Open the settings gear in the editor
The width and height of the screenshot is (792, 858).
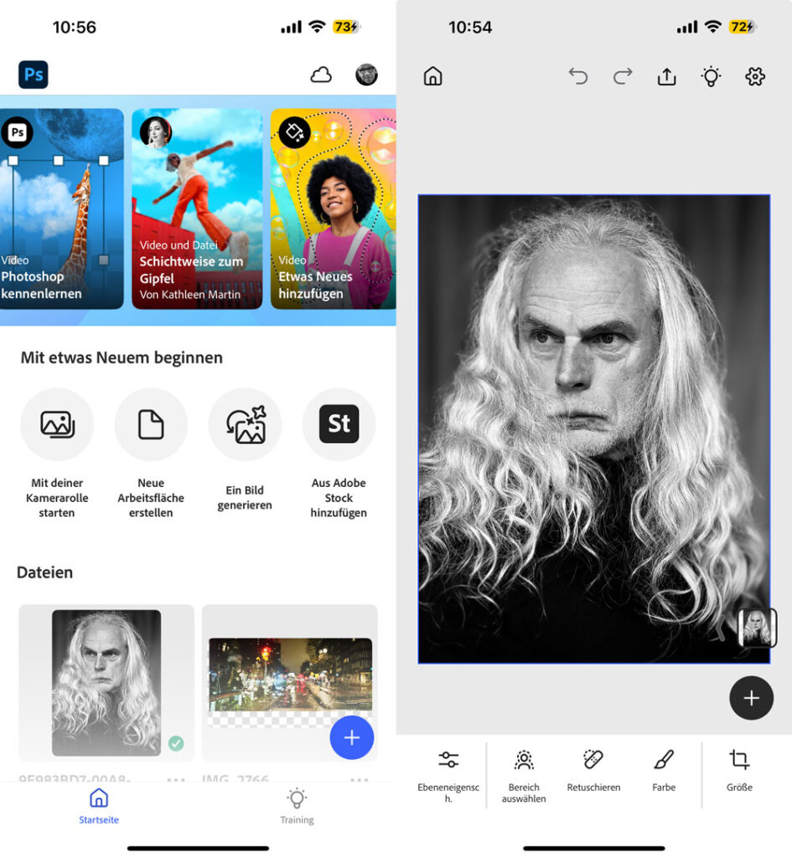[x=755, y=76]
